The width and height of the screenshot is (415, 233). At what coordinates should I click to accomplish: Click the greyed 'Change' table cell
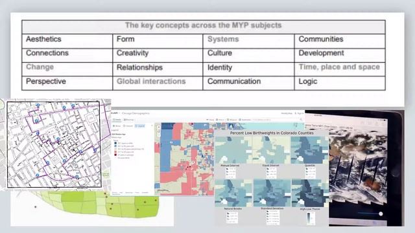(x=67, y=69)
